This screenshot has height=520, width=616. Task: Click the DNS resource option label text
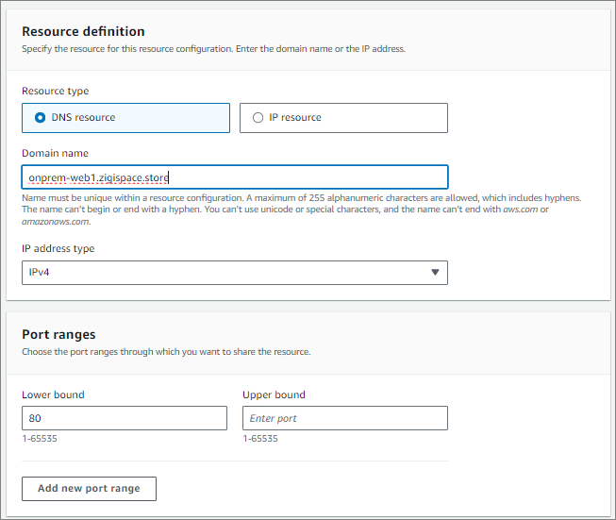(83, 118)
